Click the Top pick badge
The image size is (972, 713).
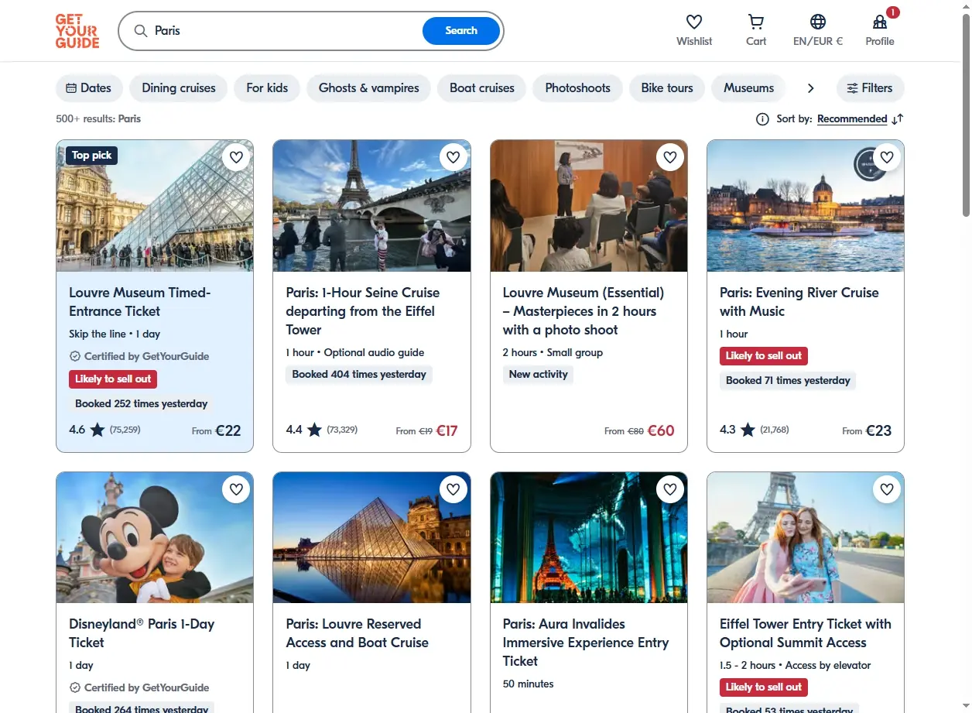pos(92,156)
